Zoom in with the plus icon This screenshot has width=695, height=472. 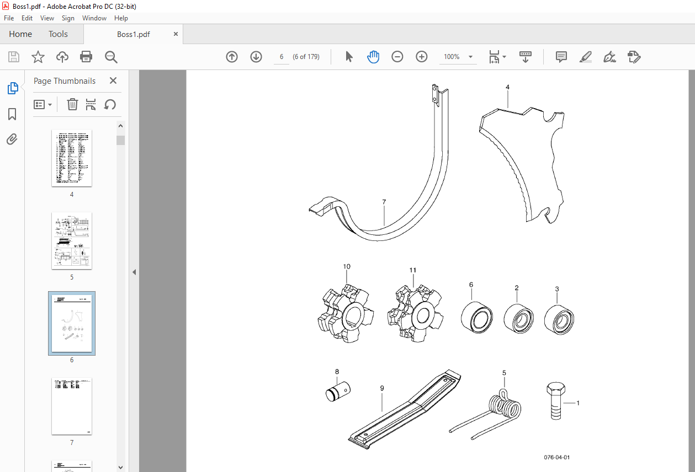(x=422, y=57)
